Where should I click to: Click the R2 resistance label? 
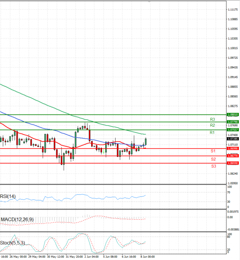(x=212, y=125)
